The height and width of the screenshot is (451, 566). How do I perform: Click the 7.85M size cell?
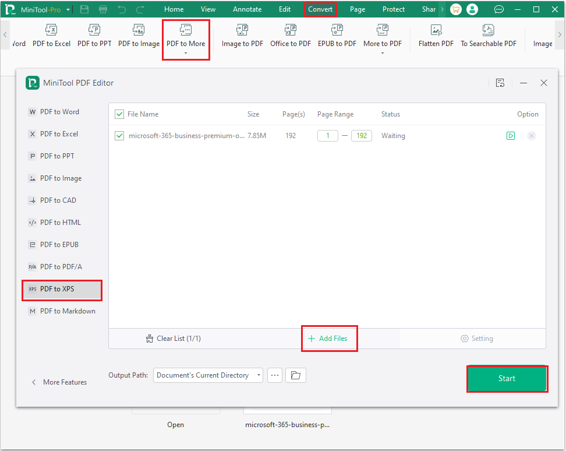(x=257, y=136)
